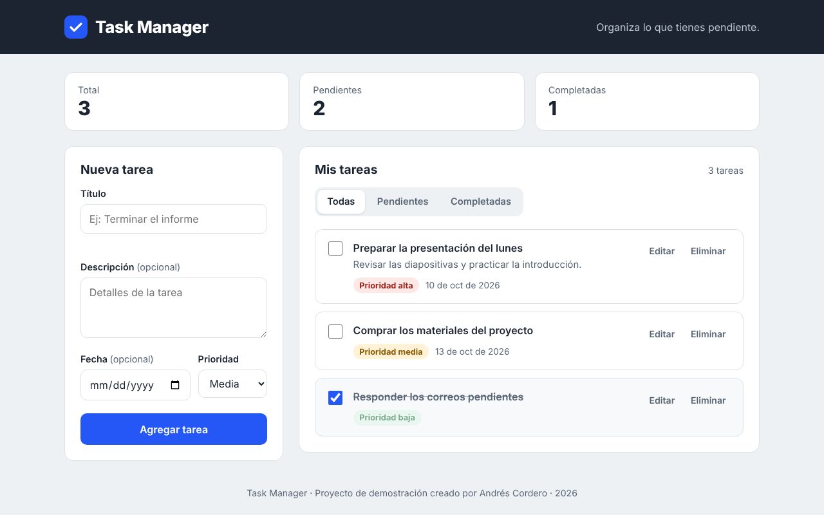Select the Fecha date input

[x=135, y=385]
